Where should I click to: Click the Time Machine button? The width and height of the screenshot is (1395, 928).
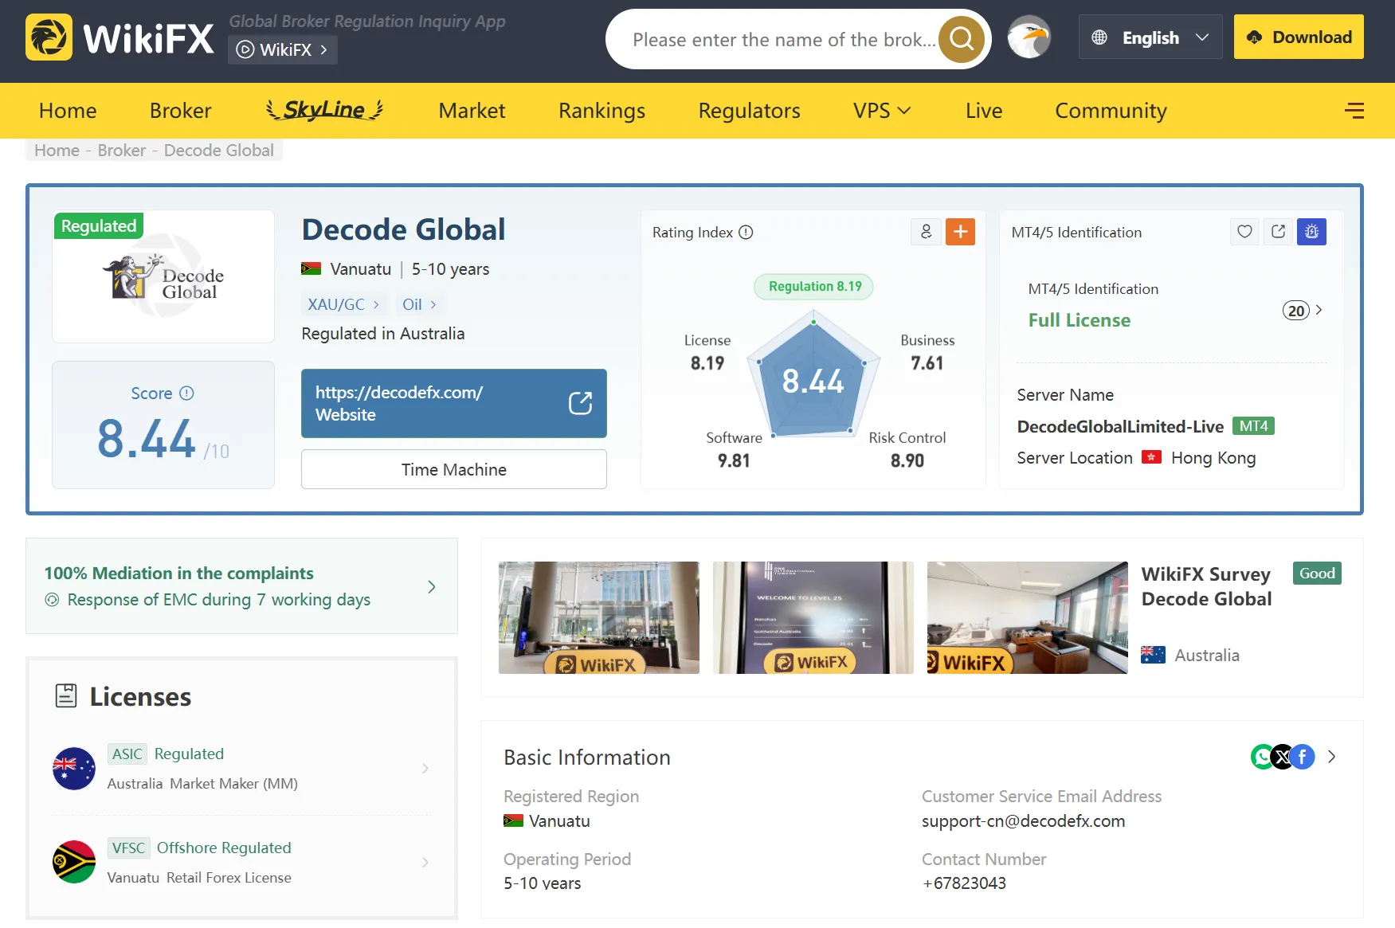coord(454,469)
